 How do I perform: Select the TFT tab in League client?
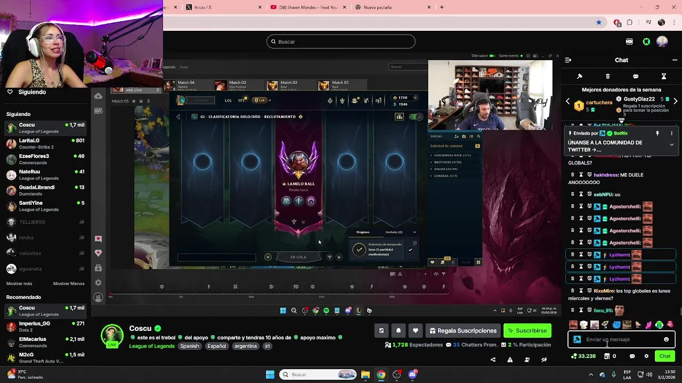(242, 100)
